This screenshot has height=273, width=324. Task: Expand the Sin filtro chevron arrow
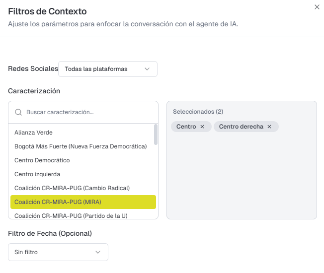tap(98, 252)
